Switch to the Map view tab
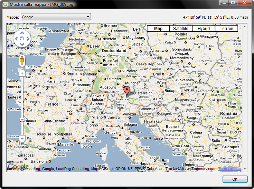254x189 pixels. coord(158,29)
